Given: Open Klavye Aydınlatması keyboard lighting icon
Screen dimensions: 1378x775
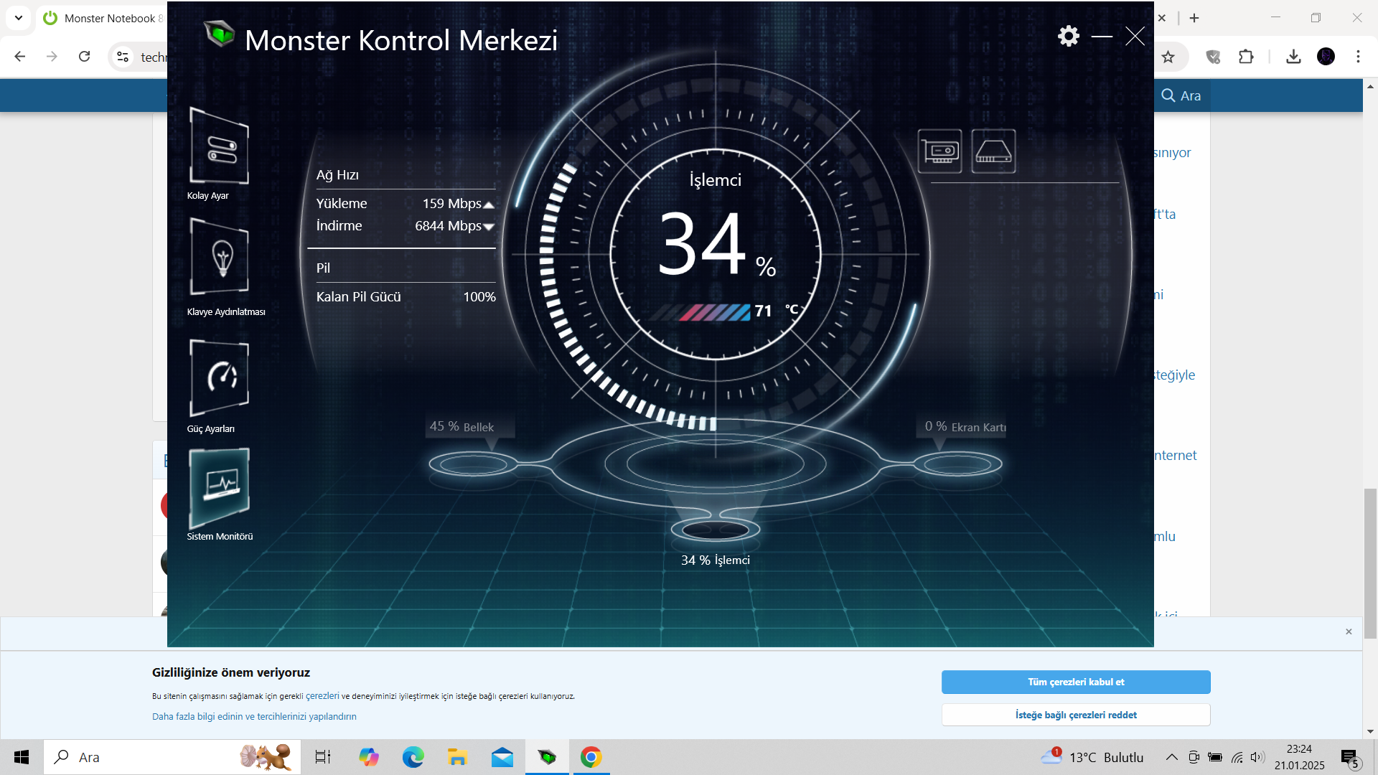Looking at the screenshot, I should coord(219,258).
